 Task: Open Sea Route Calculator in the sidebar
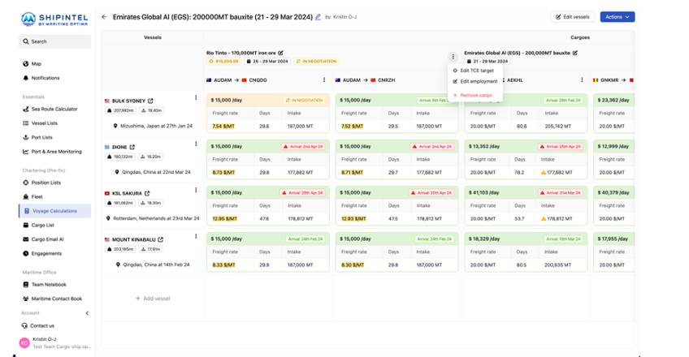[x=54, y=109]
